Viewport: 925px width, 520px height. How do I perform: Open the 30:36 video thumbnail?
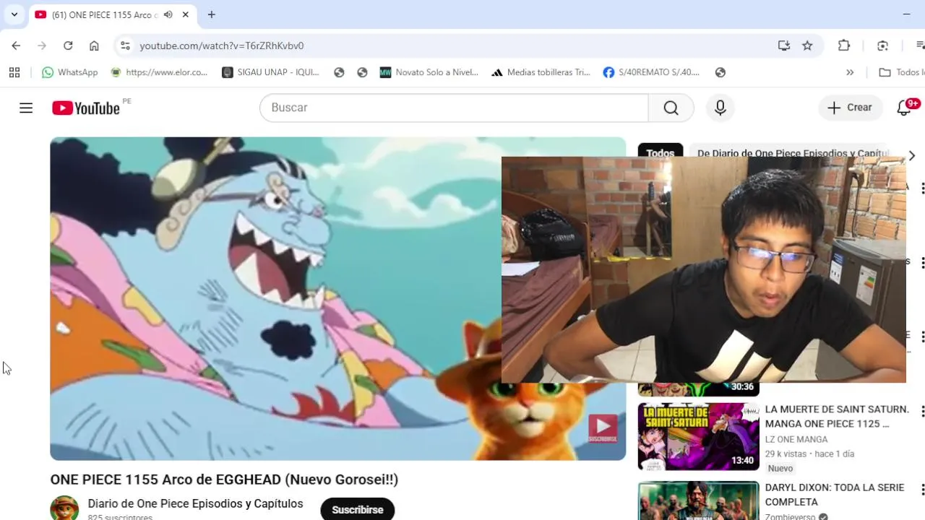click(x=698, y=389)
